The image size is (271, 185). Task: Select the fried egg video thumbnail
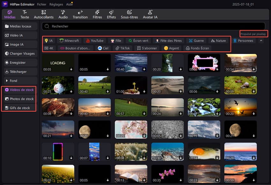(204, 151)
